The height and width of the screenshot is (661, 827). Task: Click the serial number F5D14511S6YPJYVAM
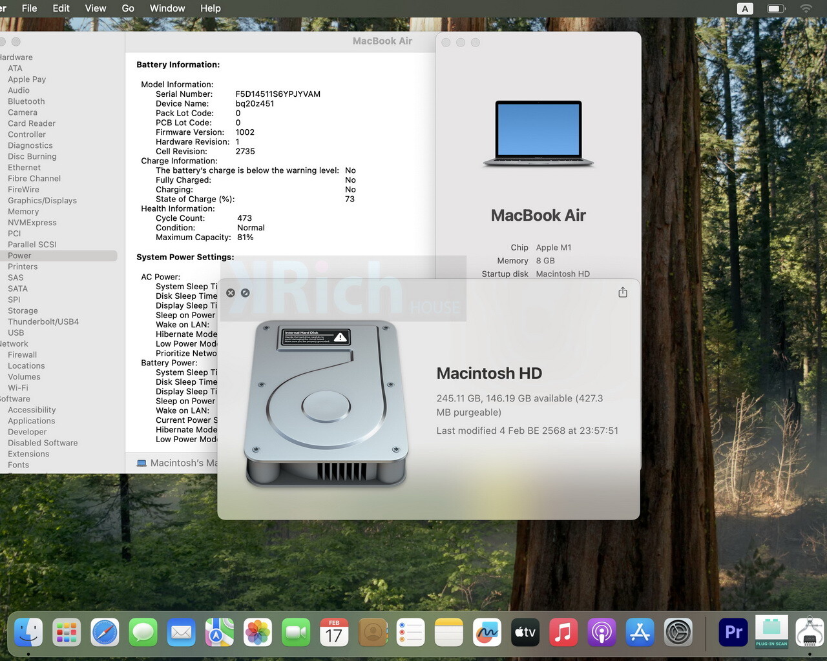(x=278, y=94)
